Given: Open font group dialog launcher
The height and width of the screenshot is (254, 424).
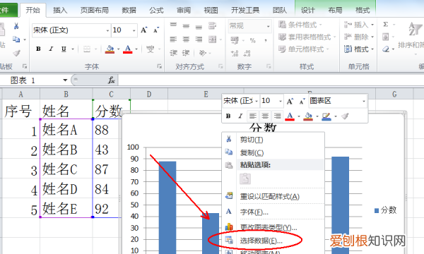Looking at the screenshot, I should [x=159, y=66].
